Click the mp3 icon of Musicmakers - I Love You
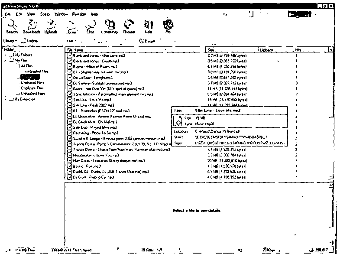337x254 pixels. [x=70, y=155]
